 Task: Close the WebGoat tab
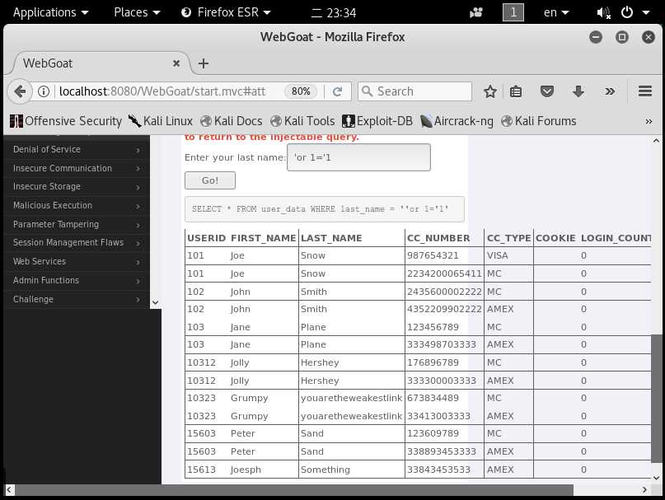click(x=176, y=63)
